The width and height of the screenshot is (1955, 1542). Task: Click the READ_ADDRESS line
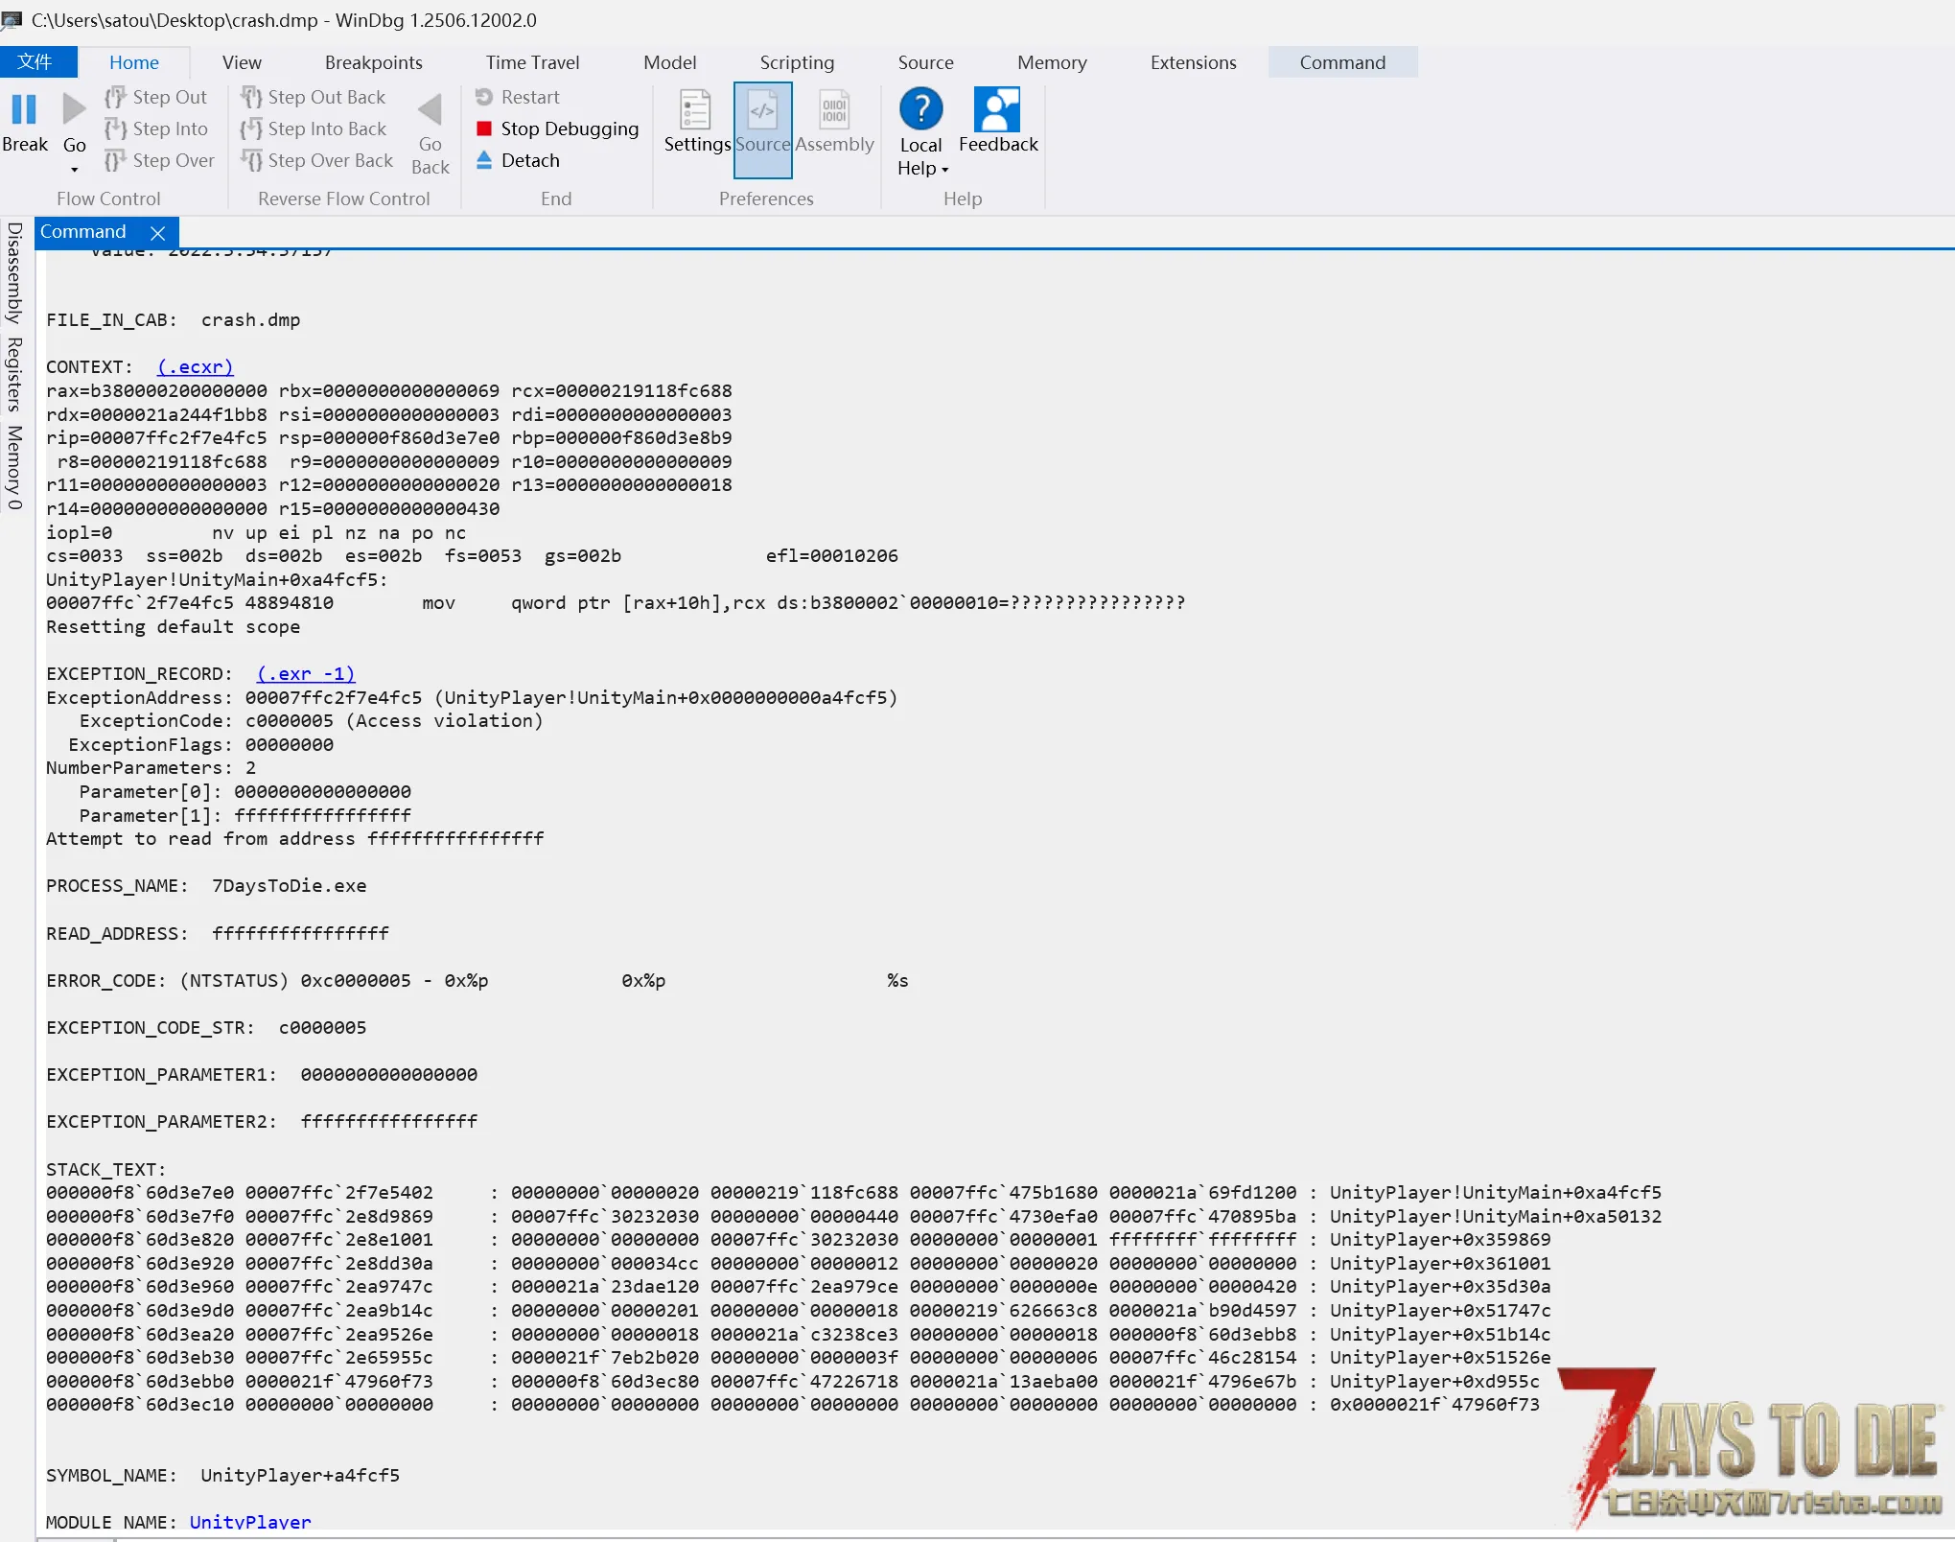coord(218,934)
